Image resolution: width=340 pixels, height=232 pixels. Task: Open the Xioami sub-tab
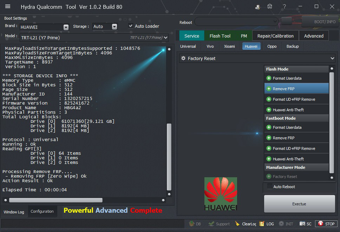pos(229,46)
